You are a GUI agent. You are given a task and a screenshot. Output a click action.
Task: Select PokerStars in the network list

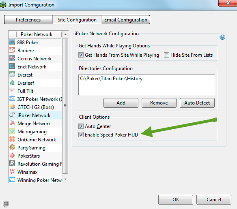click(35, 156)
